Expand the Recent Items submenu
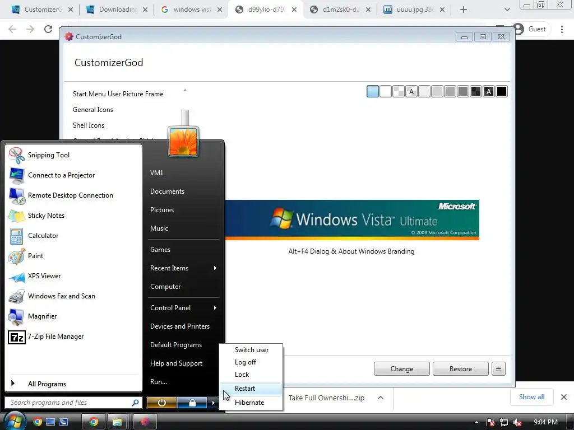574x430 pixels. (215, 268)
